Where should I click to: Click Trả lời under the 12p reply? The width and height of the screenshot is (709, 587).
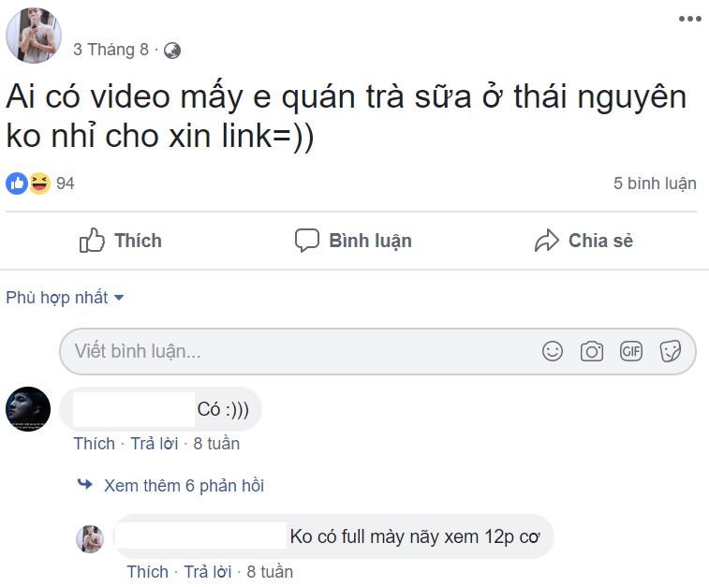208,571
